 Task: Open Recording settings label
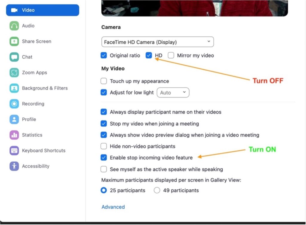pyautogui.click(x=33, y=104)
